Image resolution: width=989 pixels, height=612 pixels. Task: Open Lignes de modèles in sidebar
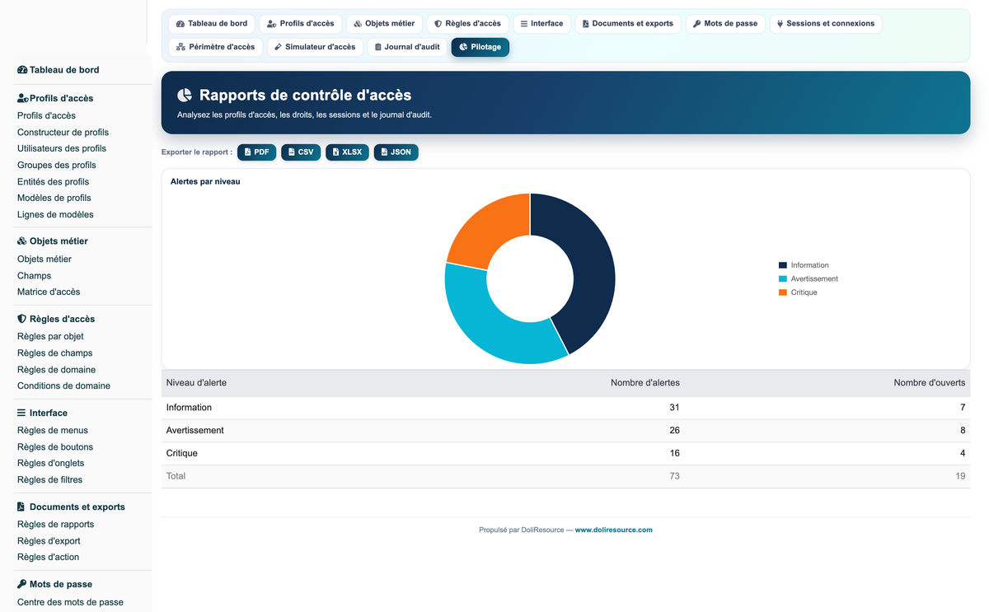55,214
